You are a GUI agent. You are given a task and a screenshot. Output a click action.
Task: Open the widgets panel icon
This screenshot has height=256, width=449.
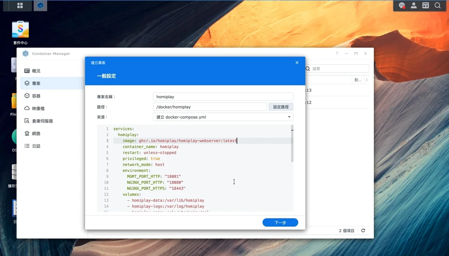coord(426,5)
